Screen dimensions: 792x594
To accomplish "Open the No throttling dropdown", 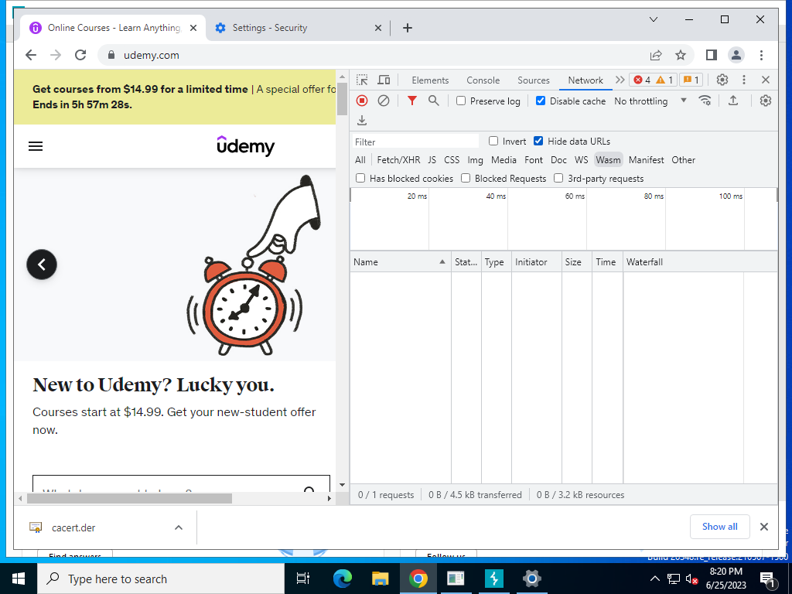I will (x=650, y=101).
